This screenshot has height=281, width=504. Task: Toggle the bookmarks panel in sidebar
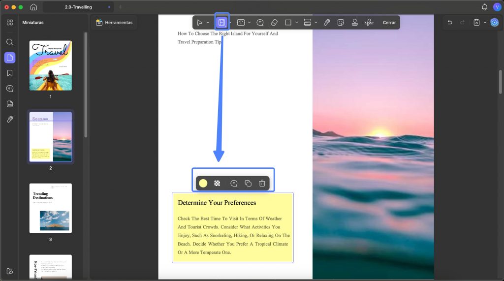(10, 73)
